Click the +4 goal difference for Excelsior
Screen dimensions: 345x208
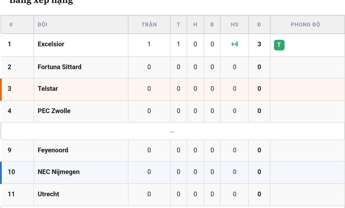[234, 44]
